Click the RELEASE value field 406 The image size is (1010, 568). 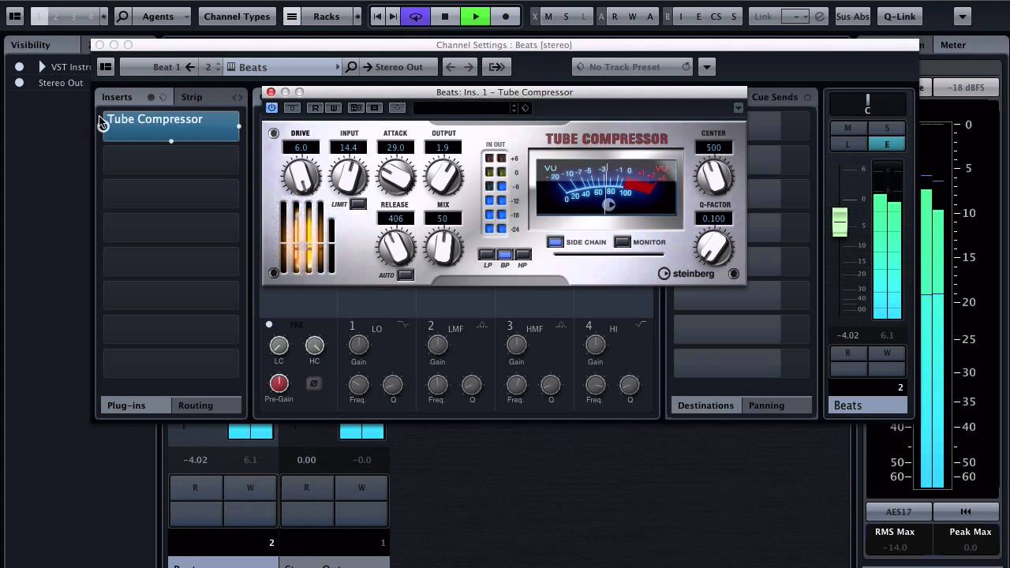pos(395,219)
